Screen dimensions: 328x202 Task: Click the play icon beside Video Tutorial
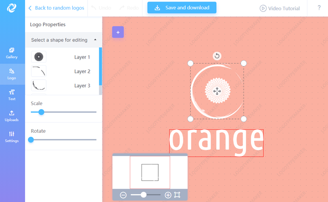[263, 8]
